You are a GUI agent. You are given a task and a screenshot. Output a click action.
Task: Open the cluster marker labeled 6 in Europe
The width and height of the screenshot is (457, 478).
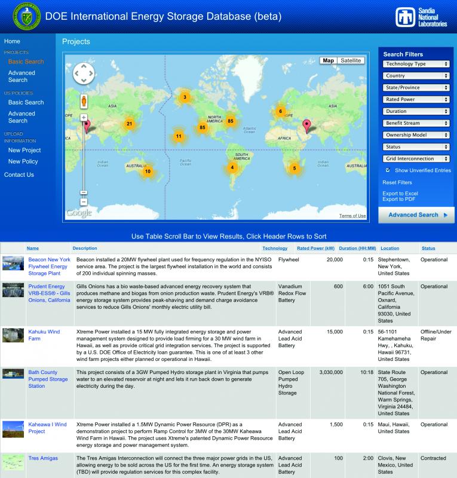click(x=281, y=111)
